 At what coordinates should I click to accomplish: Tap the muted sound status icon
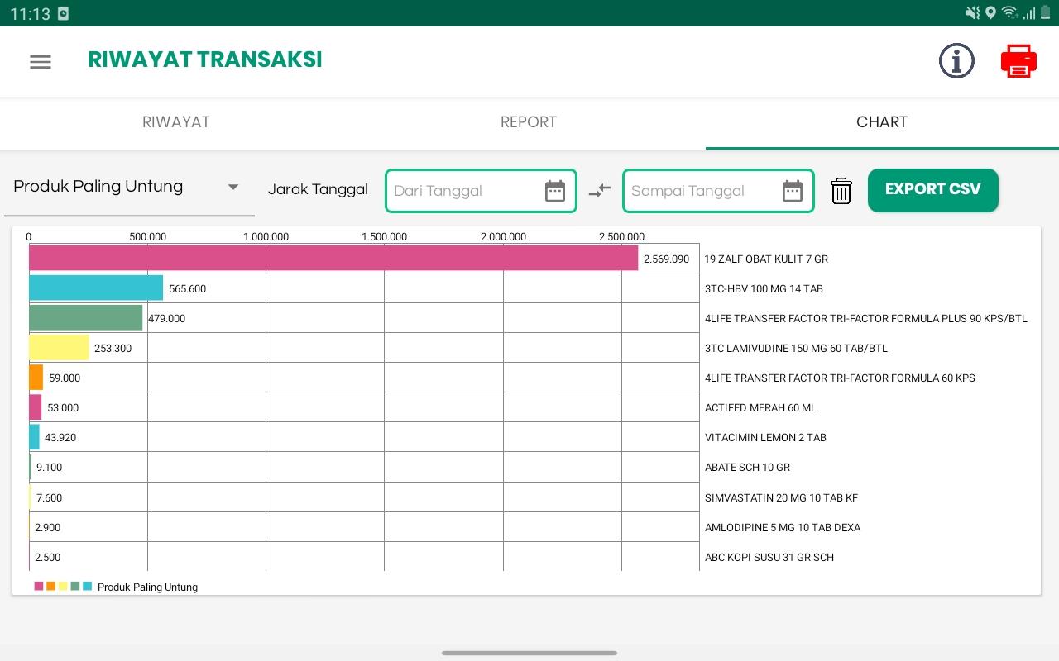pyautogui.click(x=972, y=13)
